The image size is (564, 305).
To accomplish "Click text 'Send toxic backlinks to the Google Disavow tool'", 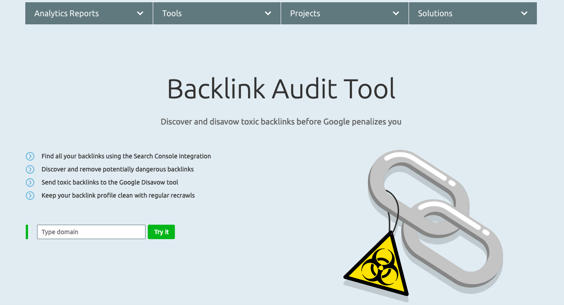I will point(110,182).
